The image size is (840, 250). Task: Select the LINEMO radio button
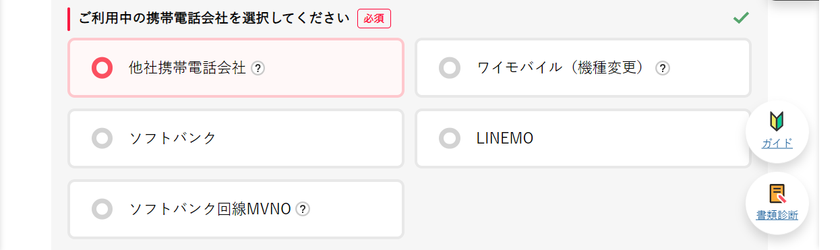450,138
